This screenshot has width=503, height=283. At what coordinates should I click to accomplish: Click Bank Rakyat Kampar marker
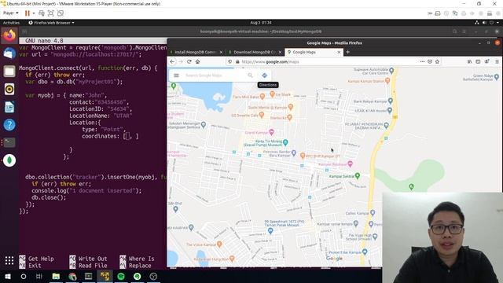pyautogui.click(x=390, y=101)
